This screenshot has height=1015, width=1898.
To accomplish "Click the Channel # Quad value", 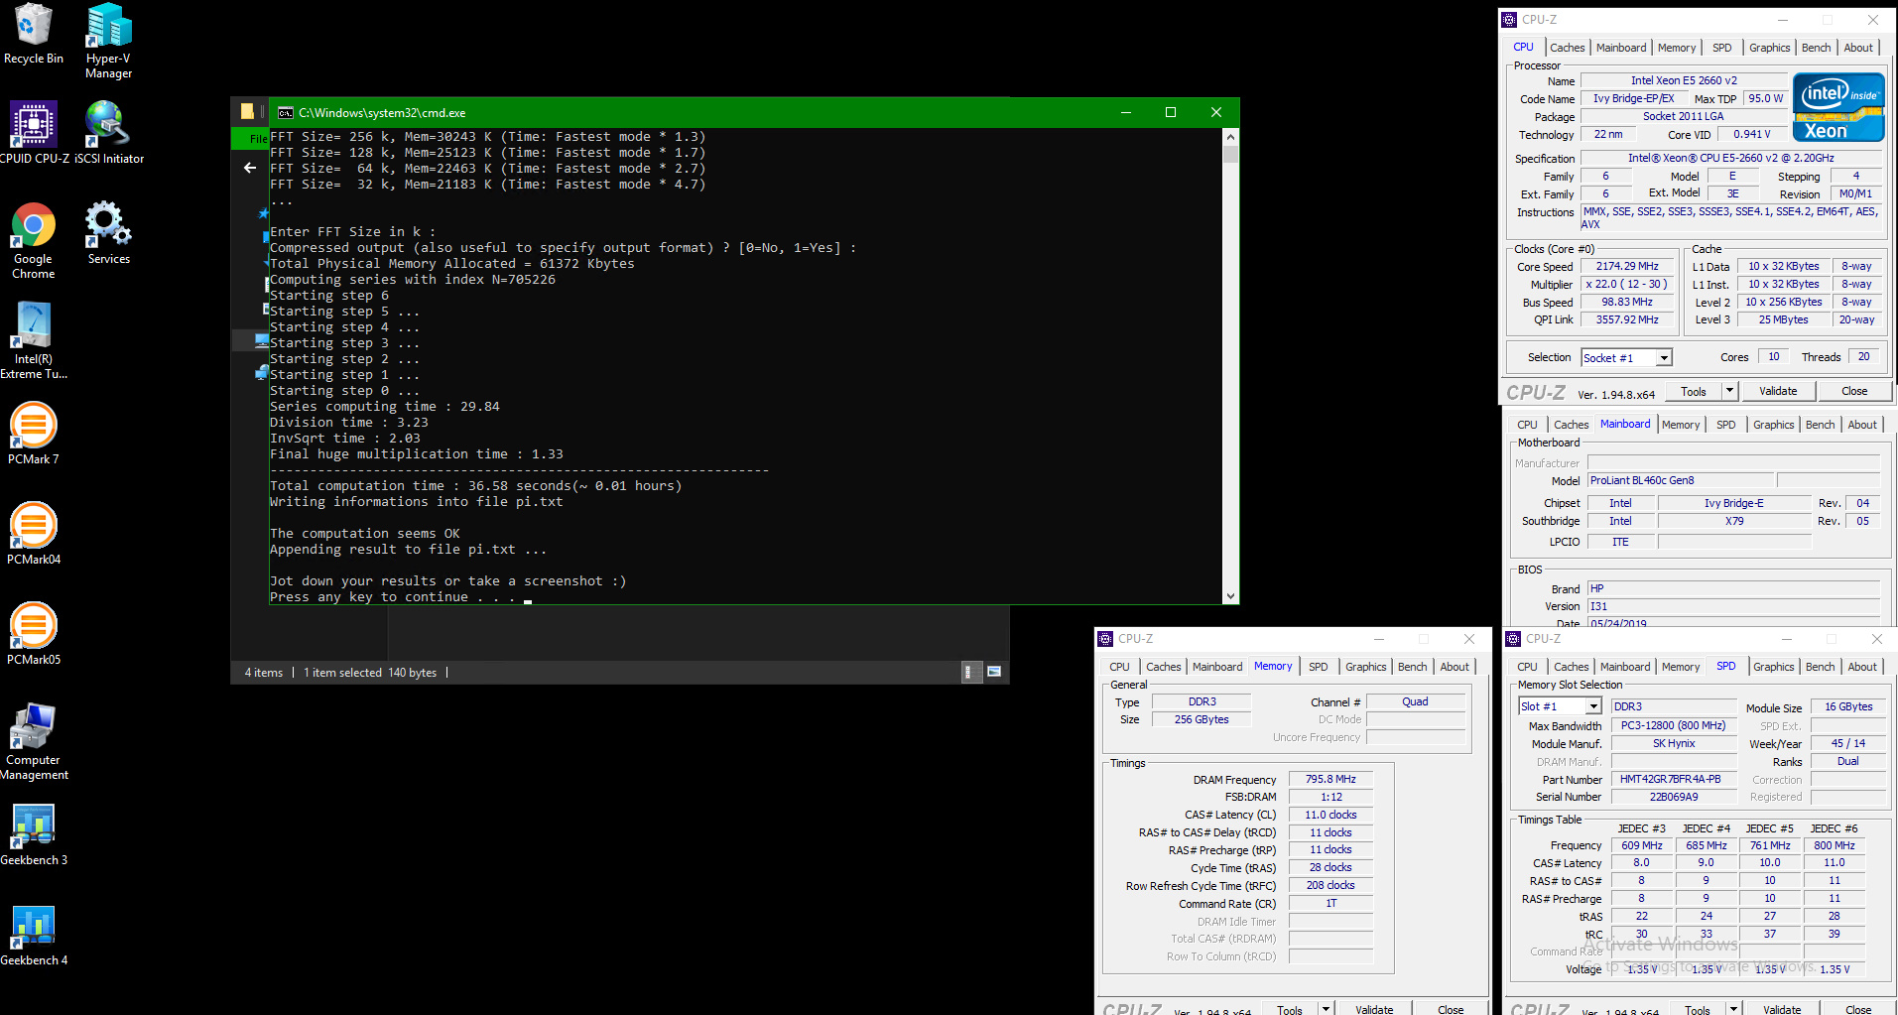I will click(1415, 701).
